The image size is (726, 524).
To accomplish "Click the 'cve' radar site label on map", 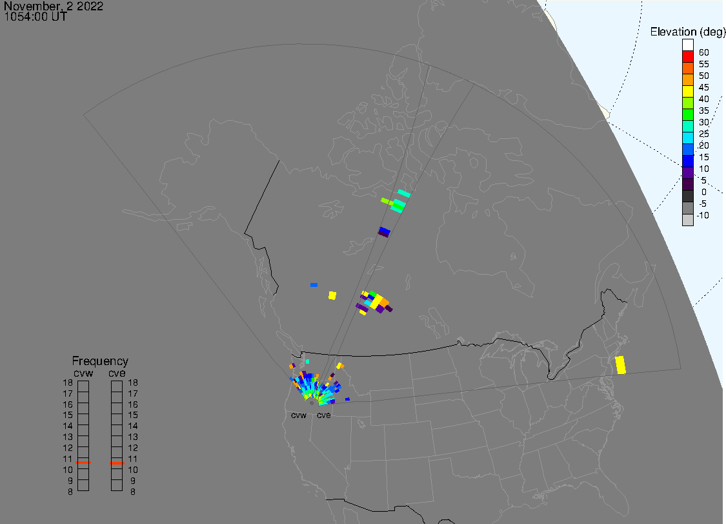I will pos(324,415).
